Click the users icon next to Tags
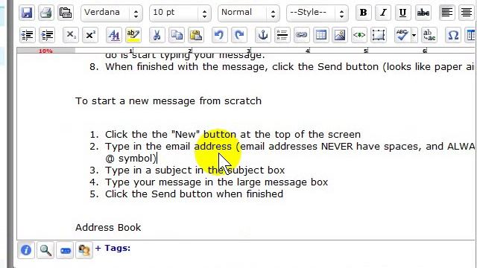477x268 pixels. click(x=84, y=250)
